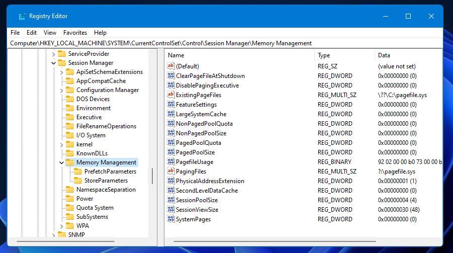Click the ExistingPageFiles string icon
The width and height of the screenshot is (453, 253).
pyautogui.click(x=171, y=95)
